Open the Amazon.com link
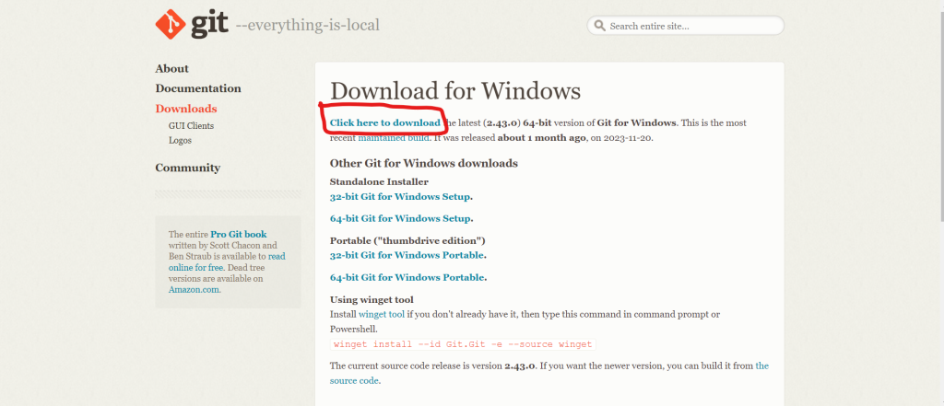This screenshot has height=406, width=944. pyautogui.click(x=194, y=289)
